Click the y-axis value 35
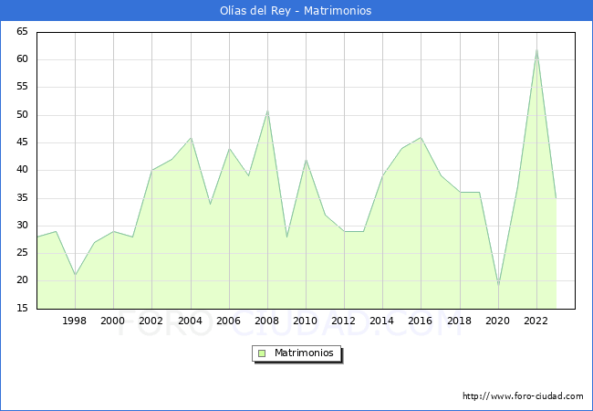 (22, 197)
